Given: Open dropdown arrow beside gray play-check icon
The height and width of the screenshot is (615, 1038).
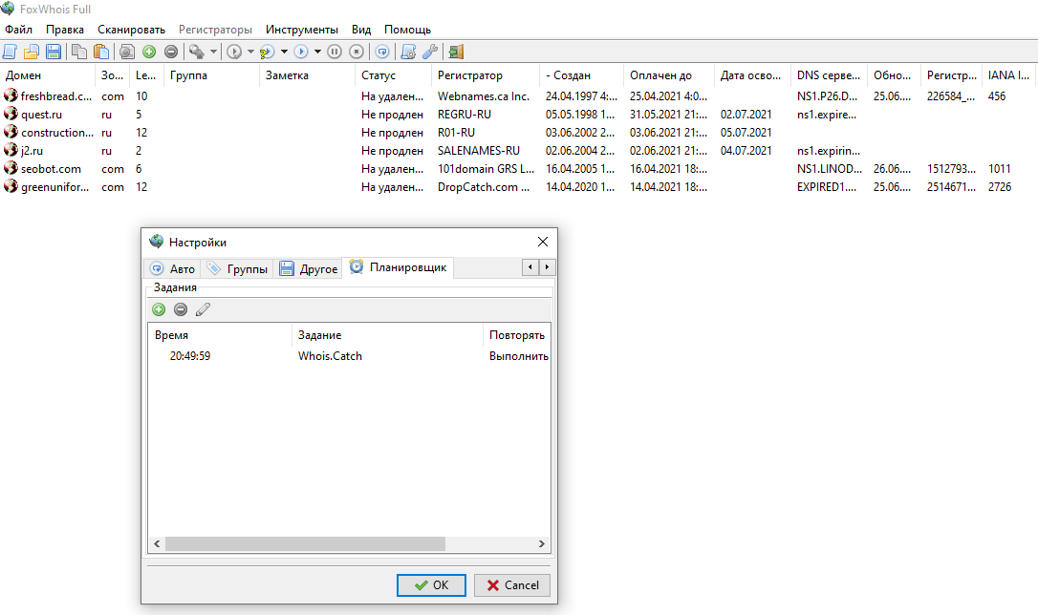Looking at the screenshot, I should pyautogui.click(x=250, y=52).
